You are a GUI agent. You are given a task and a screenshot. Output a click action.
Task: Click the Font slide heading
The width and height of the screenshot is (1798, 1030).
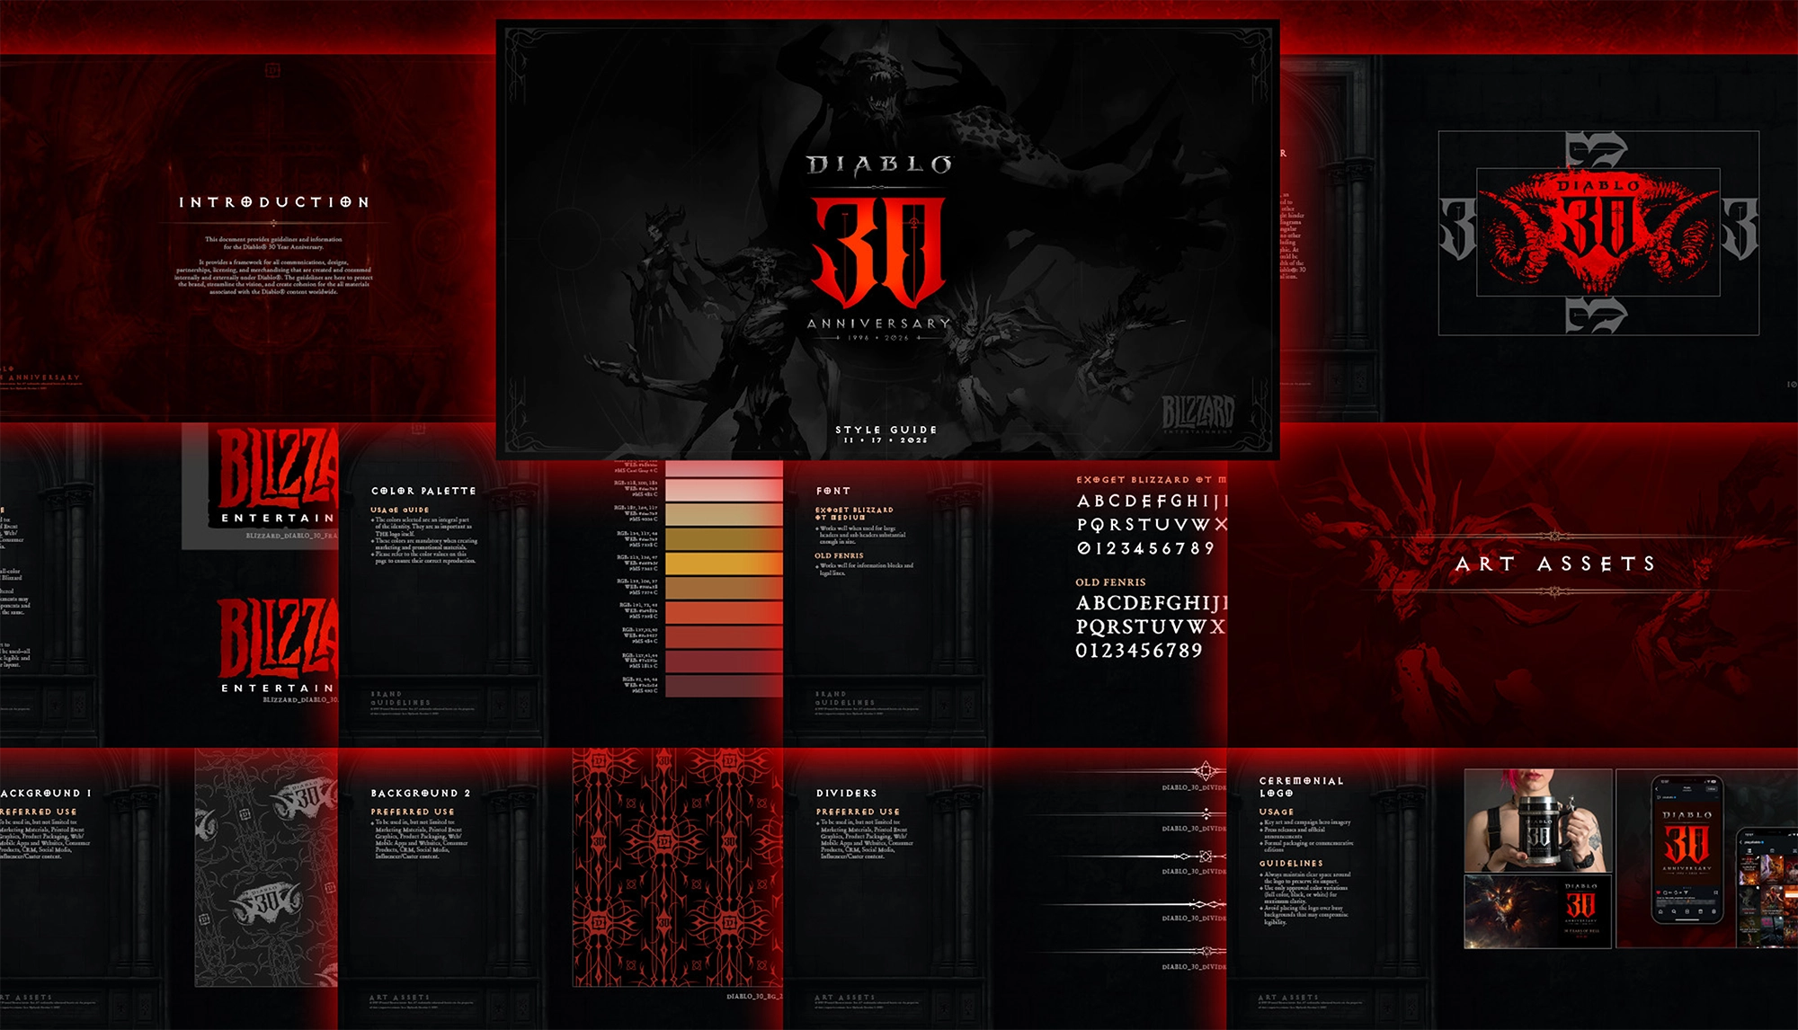click(833, 491)
